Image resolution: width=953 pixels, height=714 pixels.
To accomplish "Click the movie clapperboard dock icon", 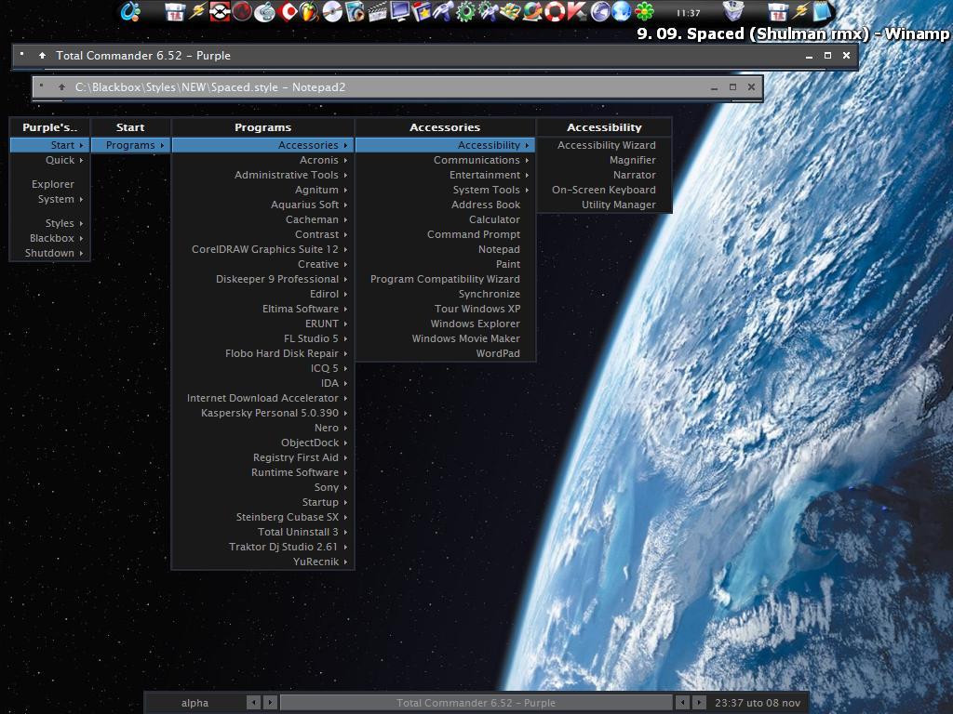I will click(378, 11).
